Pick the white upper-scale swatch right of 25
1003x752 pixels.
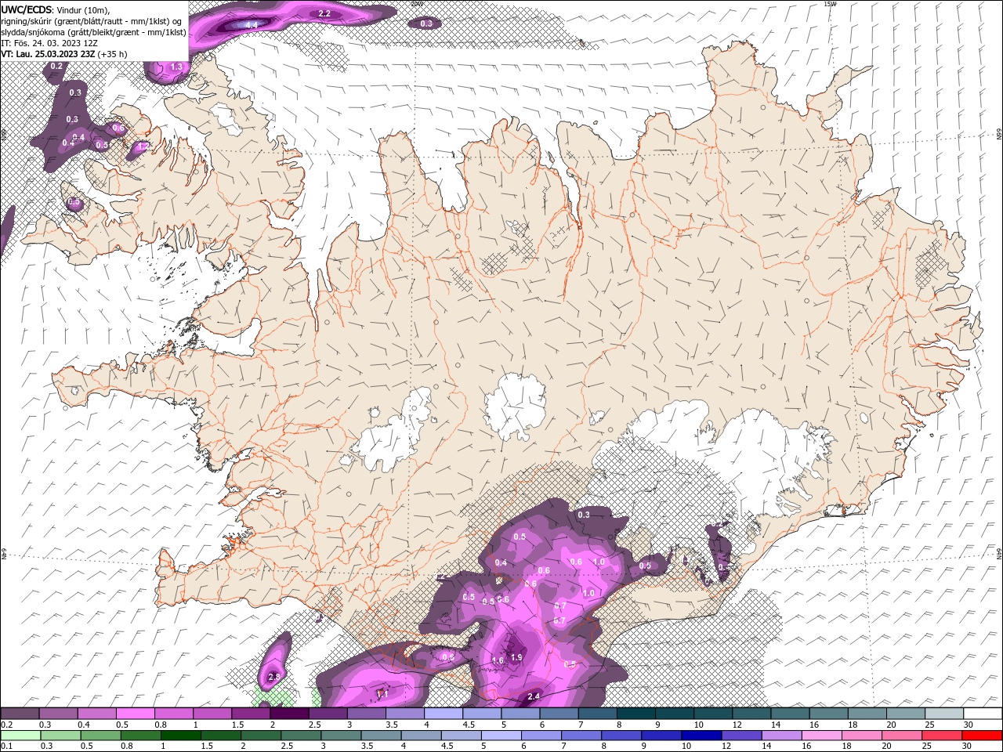tap(983, 714)
